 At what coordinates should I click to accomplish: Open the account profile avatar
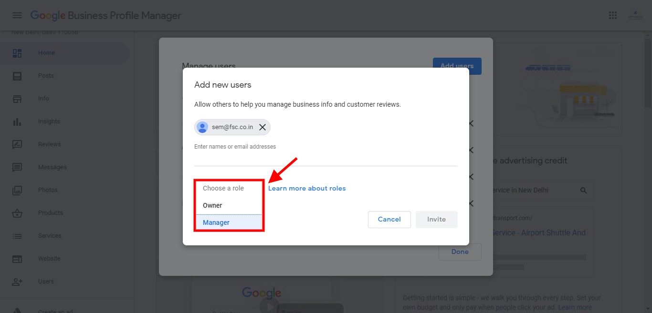point(635,15)
